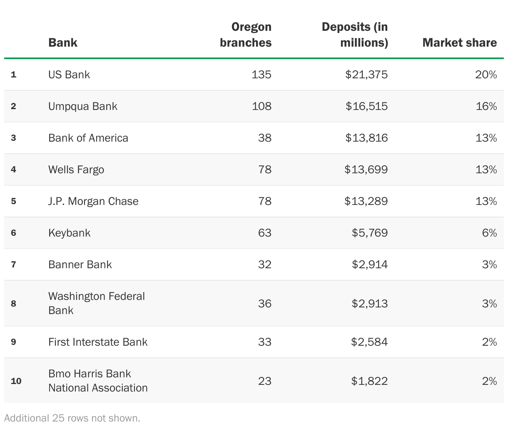
Task: Click the Bank of America row name
Action: pos(88,138)
